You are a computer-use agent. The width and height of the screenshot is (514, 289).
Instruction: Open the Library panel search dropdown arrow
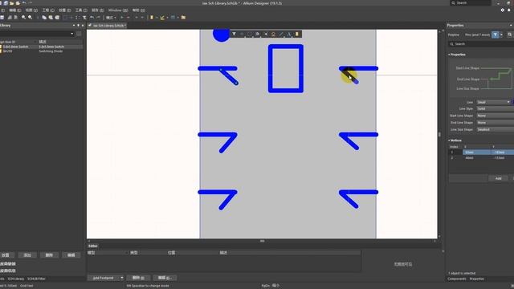[71, 34]
